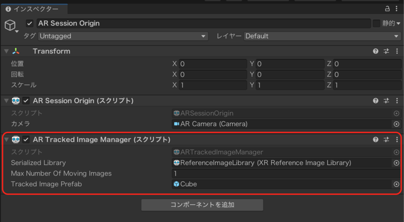
Task: Open the GameObject icon picker
Action: point(11,26)
